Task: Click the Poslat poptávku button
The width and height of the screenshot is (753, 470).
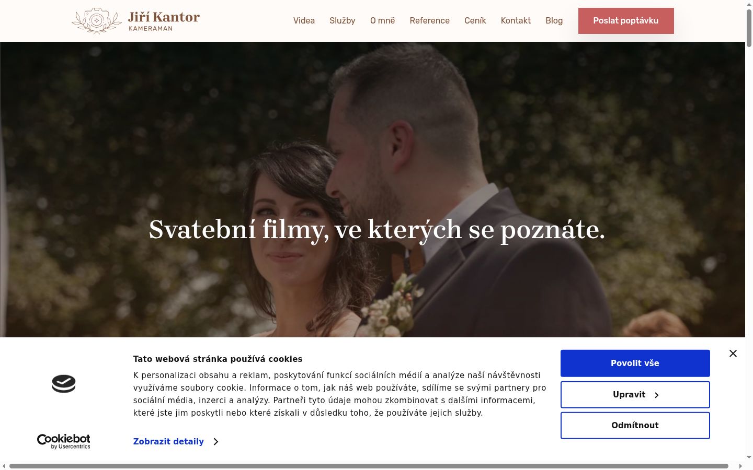Action: [626, 21]
